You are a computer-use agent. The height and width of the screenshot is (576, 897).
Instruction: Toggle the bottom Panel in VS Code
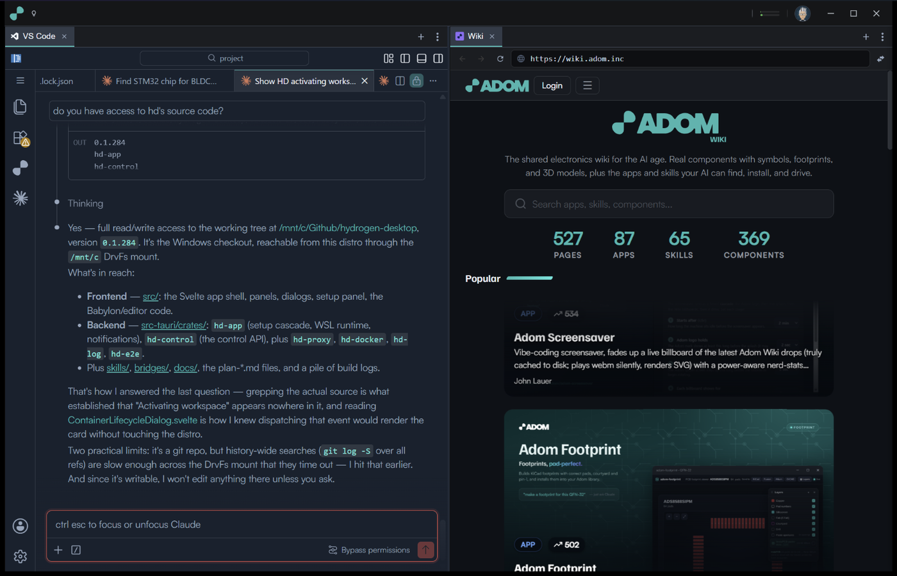[422, 58]
